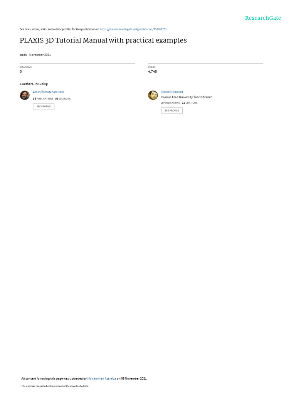Screen dimensions: 296x395
Task: Click Islamic Azad University Tabriz Branch affiliation
Action: click(187, 97)
